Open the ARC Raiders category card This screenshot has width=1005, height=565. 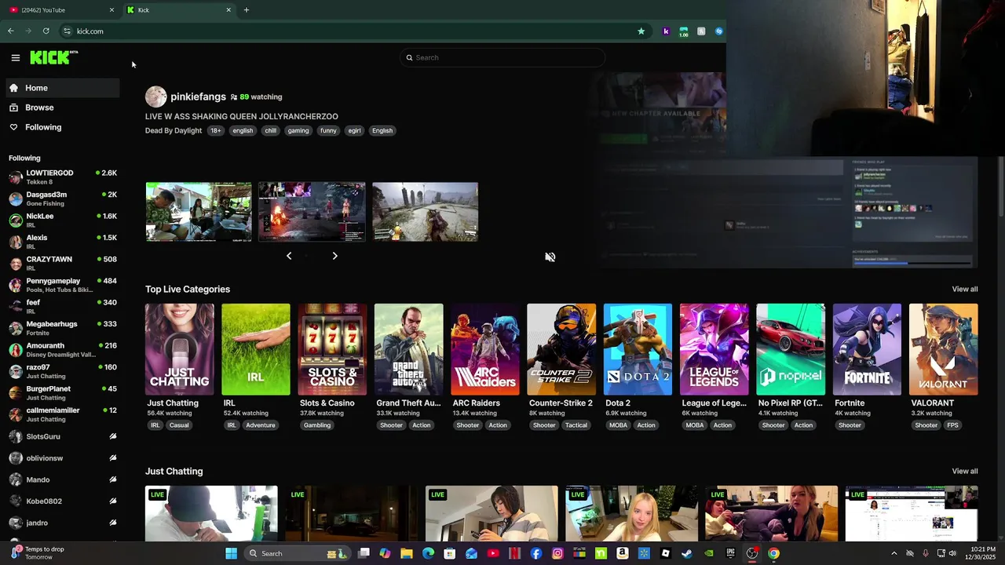coord(485,349)
